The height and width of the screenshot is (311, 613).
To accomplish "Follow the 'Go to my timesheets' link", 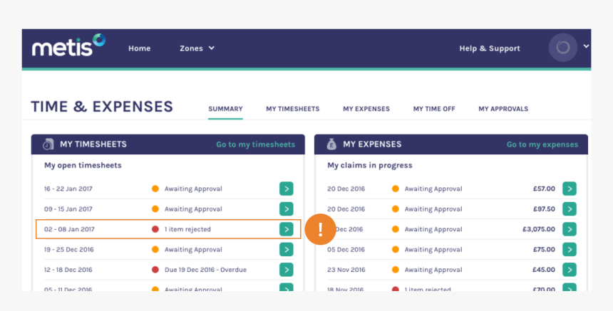I will (255, 144).
